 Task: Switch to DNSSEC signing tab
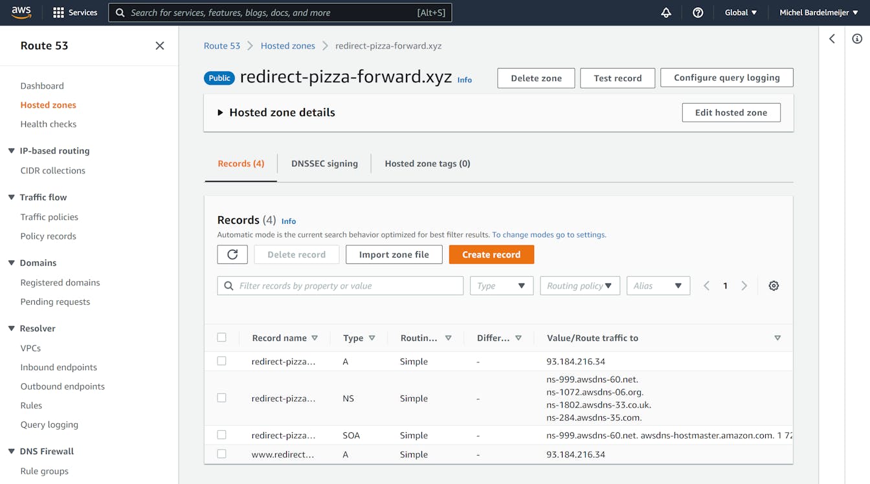tap(324, 164)
